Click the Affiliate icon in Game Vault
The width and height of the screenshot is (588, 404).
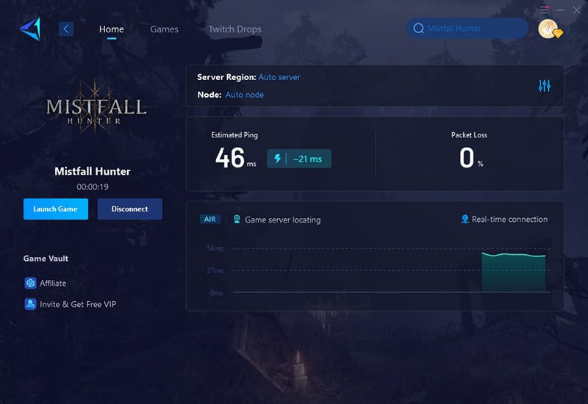pos(30,283)
